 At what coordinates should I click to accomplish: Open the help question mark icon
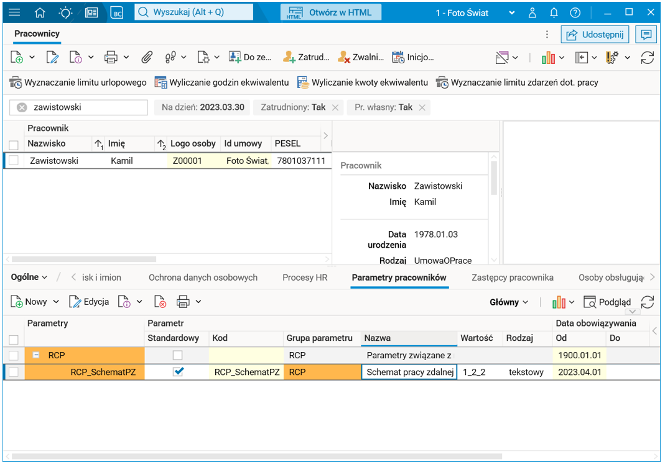click(x=575, y=12)
